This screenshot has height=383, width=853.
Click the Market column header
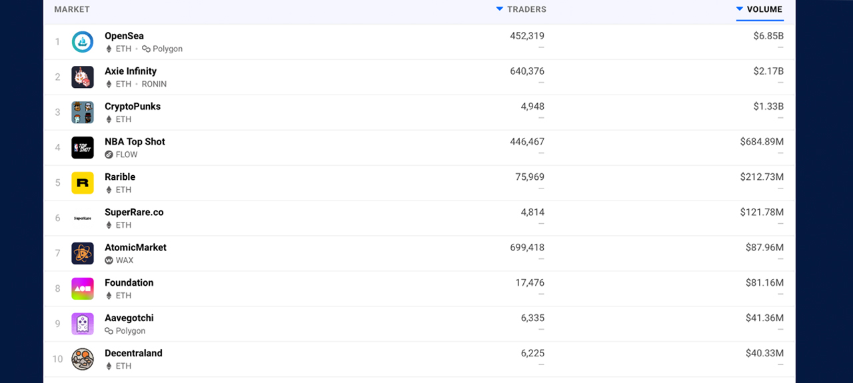(72, 9)
